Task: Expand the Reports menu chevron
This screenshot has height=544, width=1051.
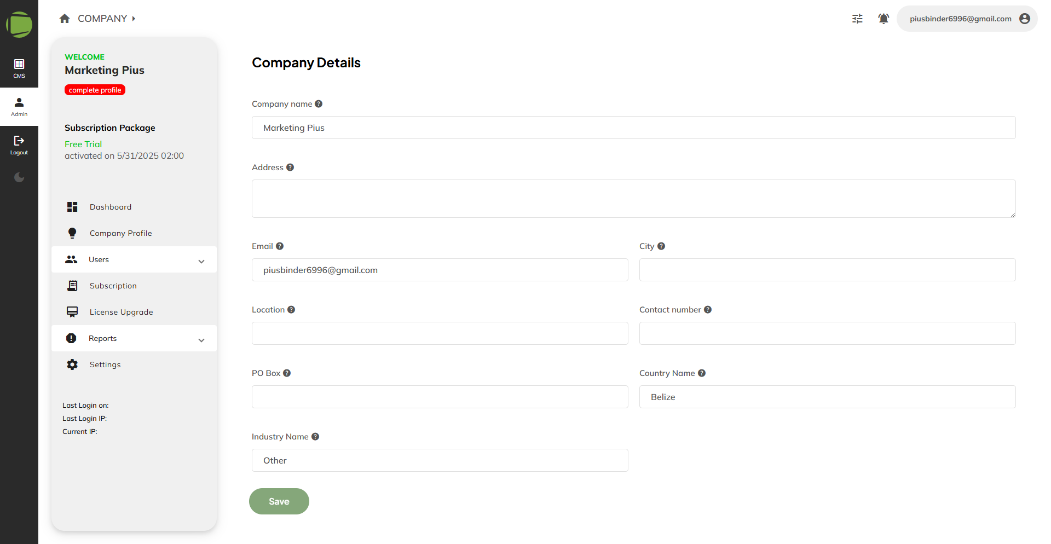Action: 201,340
